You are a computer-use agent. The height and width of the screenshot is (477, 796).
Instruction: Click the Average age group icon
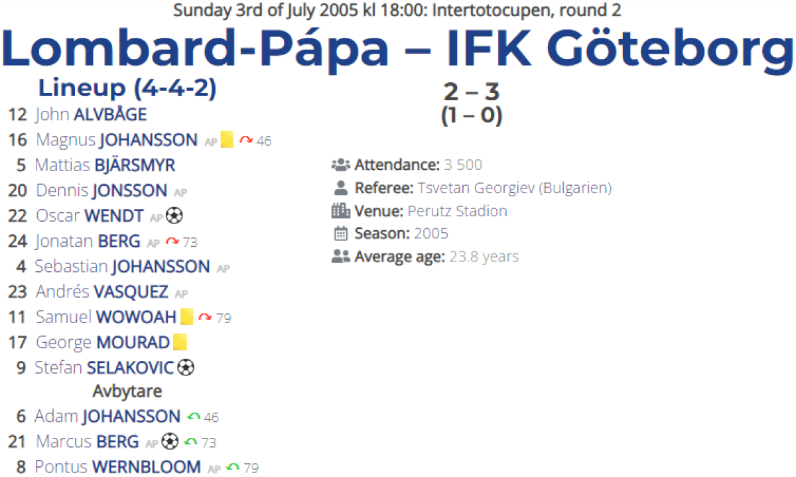tap(340, 257)
